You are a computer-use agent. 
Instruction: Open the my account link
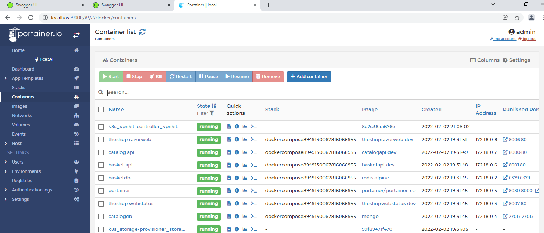pyautogui.click(x=503, y=39)
